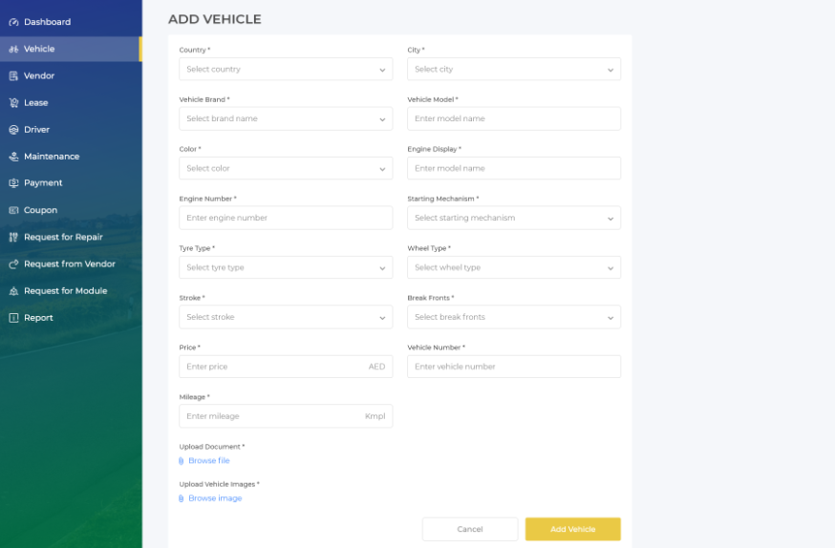
Task: Click the Request from Vendor icon
Action: tap(13, 263)
